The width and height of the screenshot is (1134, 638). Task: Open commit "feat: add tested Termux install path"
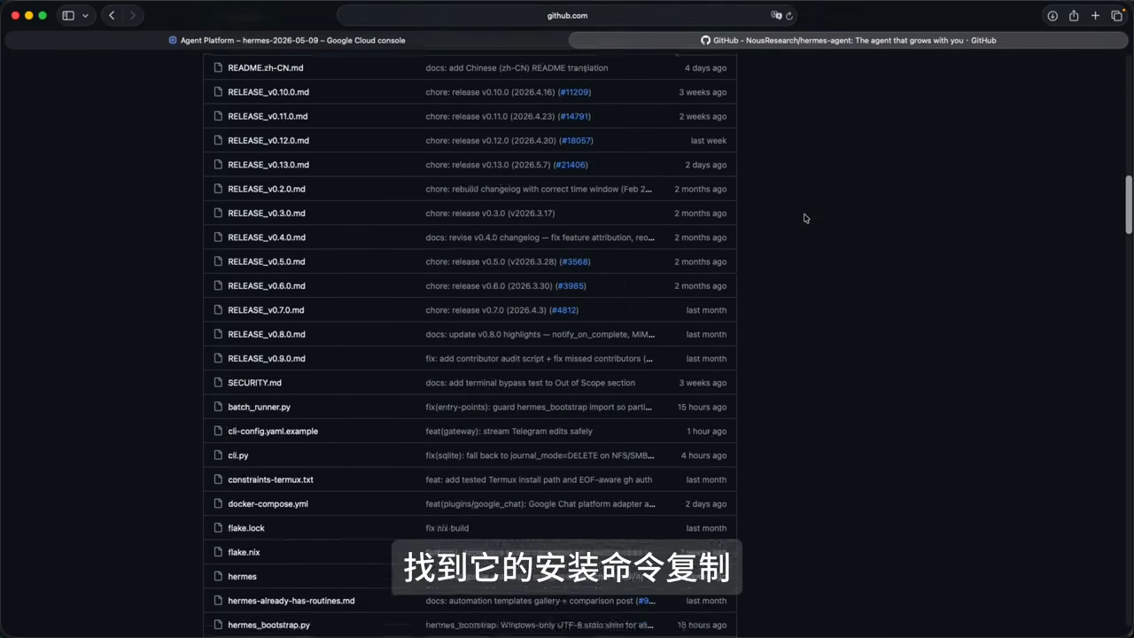point(539,479)
